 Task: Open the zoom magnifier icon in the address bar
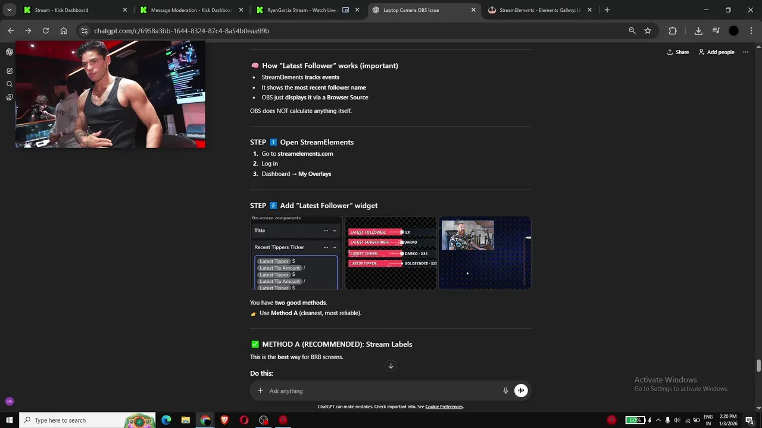coord(632,31)
